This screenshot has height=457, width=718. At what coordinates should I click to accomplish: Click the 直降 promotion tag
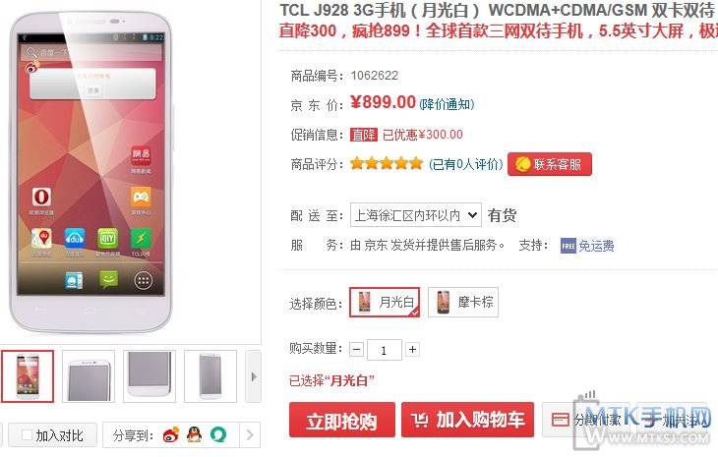point(364,135)
